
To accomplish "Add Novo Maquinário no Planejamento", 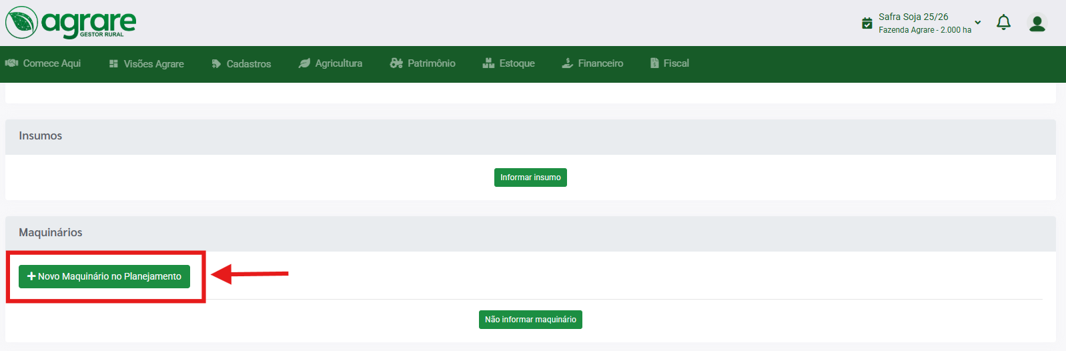I will (104, 276).
